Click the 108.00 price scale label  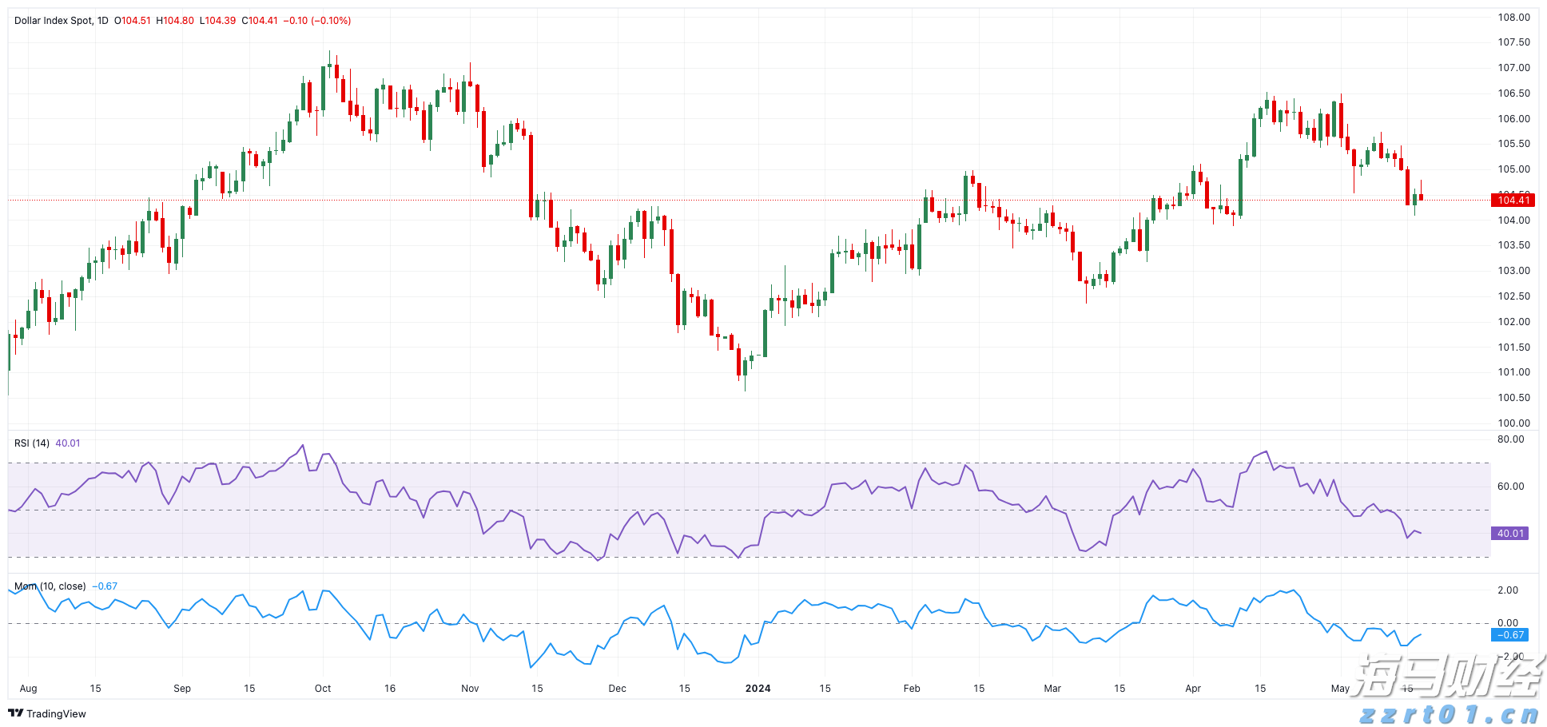(1513, 18)
